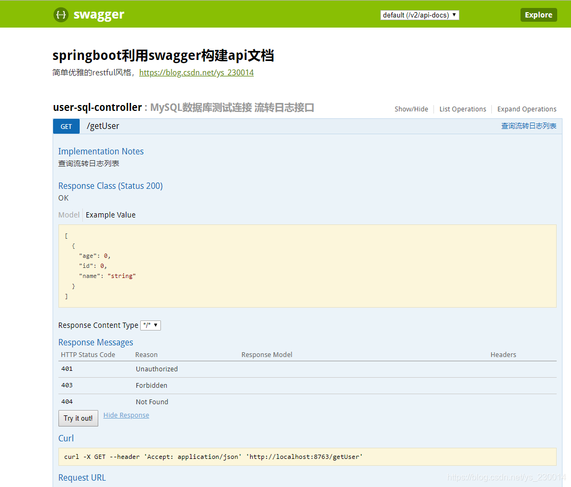Click the Explore button
Image resolution: width=571 pixels, height=487 pixels.
pos(538,15)
